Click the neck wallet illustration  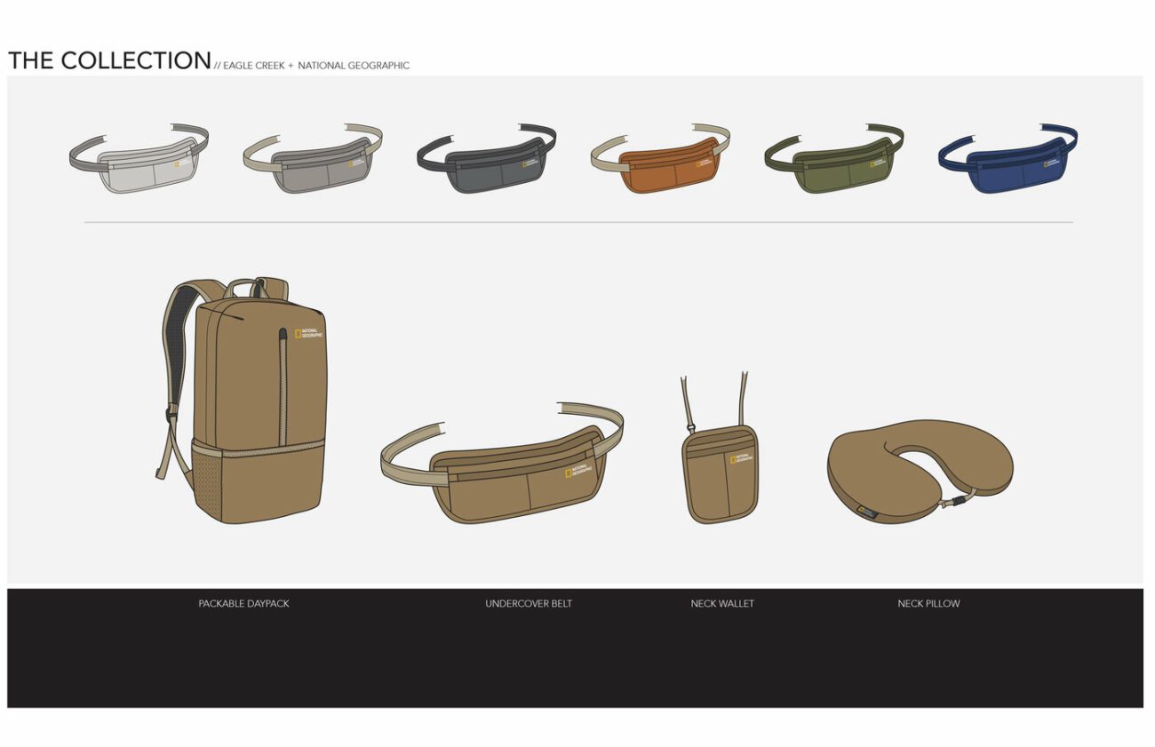pos(721,473)
